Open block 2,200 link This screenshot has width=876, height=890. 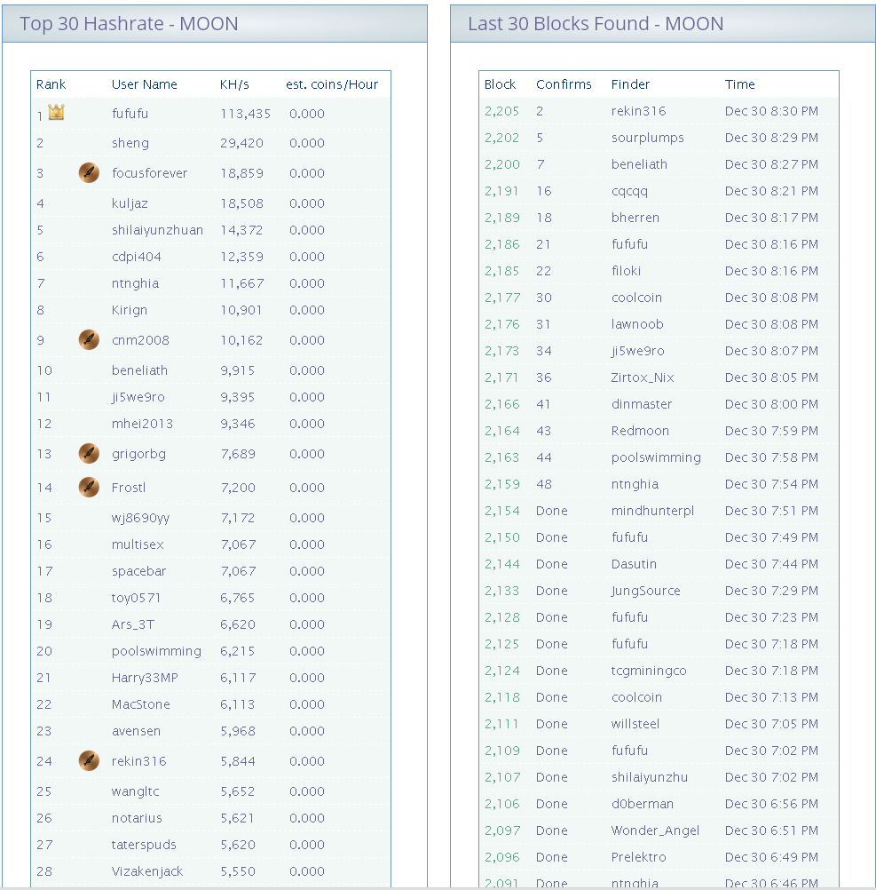(501, 164)
